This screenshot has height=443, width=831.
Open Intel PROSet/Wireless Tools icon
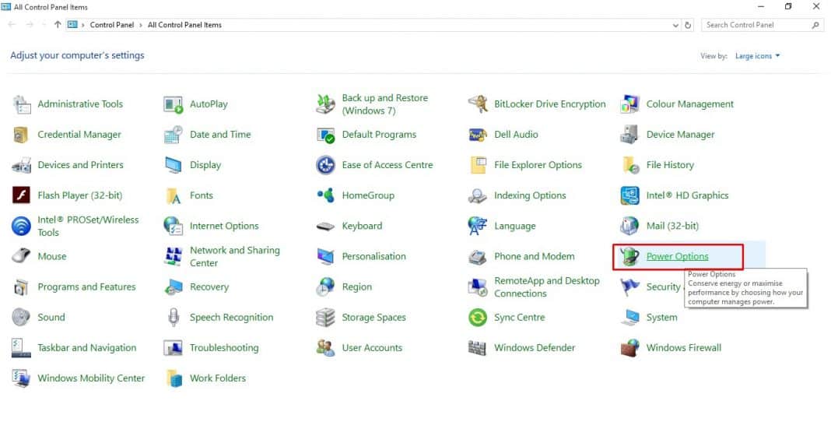[21, 226]
